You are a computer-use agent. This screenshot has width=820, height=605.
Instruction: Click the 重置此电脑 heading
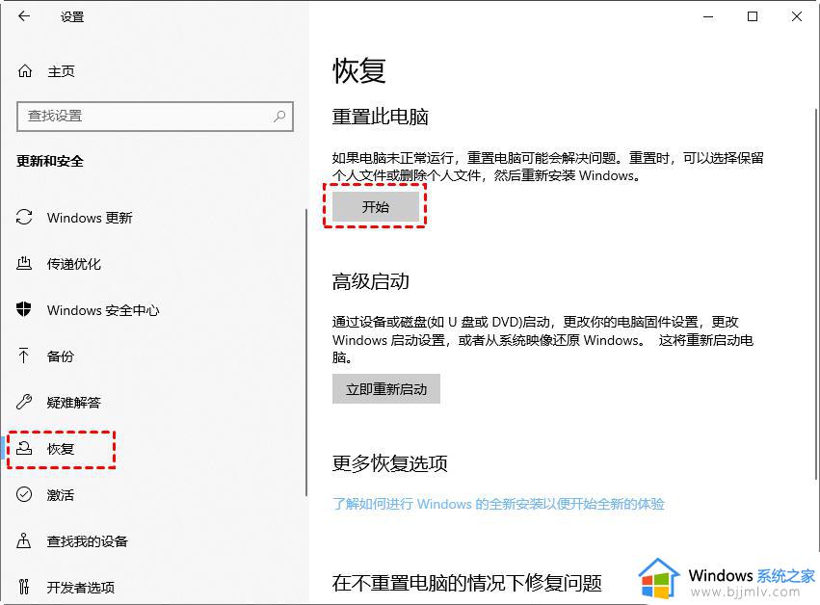(x=381, y=116)
